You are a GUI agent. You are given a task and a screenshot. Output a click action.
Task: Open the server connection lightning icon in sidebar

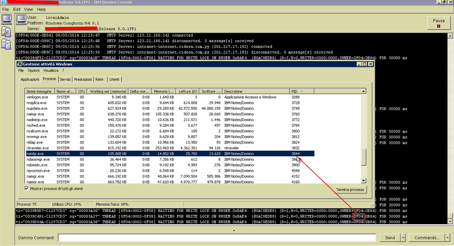coord(7,32)
